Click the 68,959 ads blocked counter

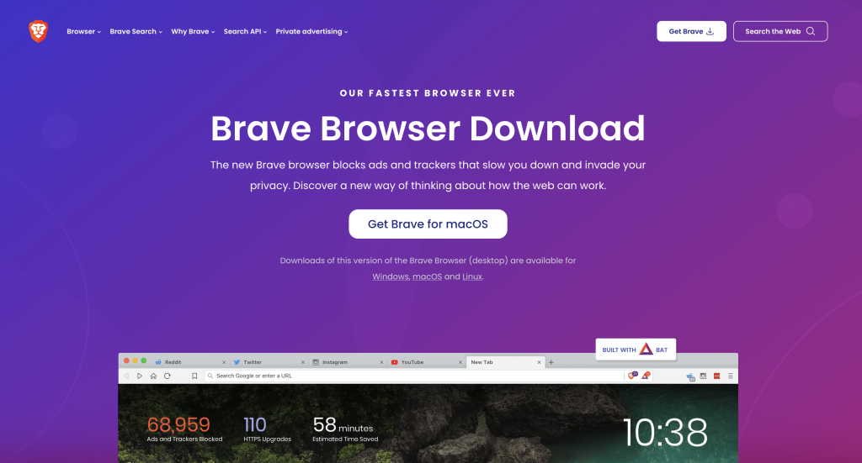tap(184, 429)
